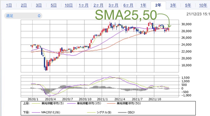Switch to the 2日 tab

[24, 5]
